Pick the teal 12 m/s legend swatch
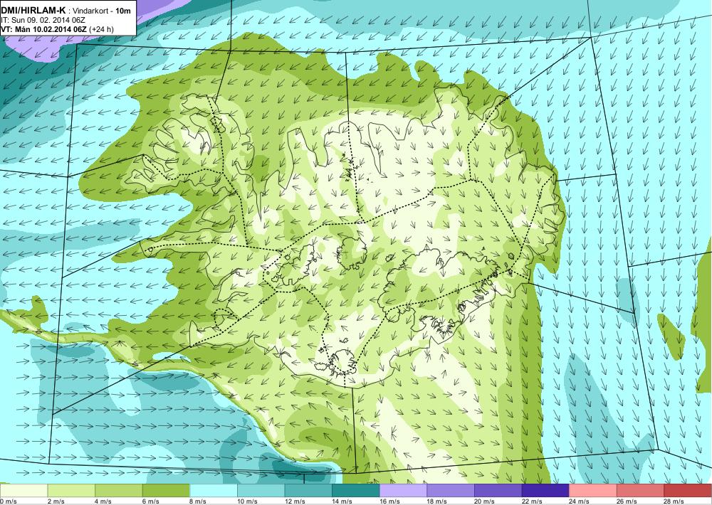 click(x=308, y=491)
